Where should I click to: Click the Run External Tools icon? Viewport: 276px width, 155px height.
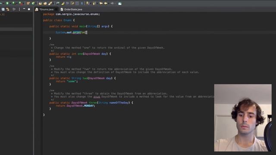[20, 3]
